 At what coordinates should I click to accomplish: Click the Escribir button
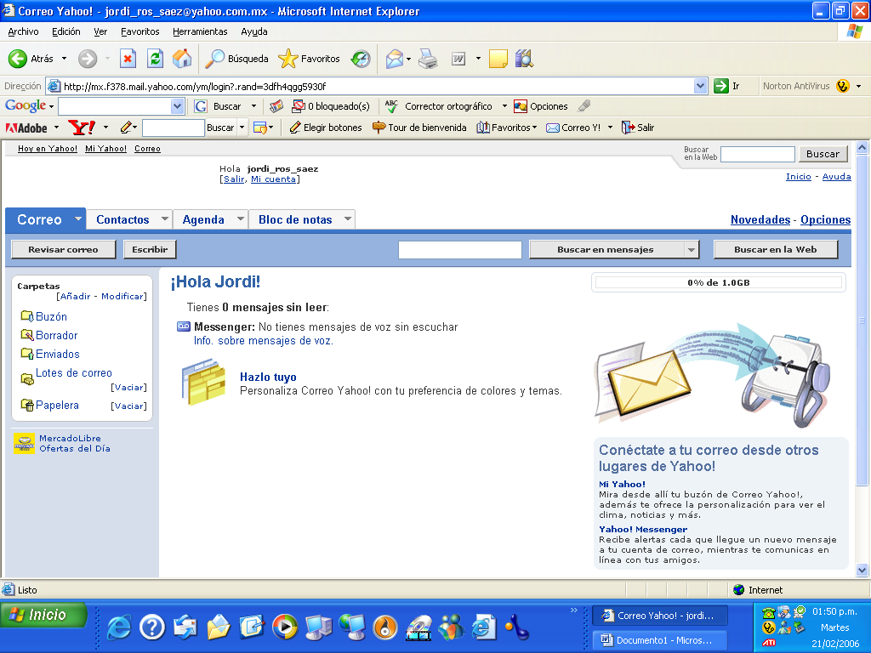150,250
